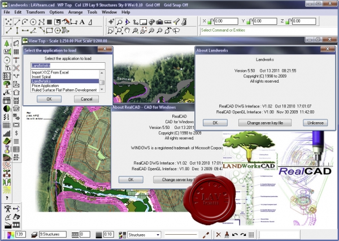Select the Text tool (letter A)
This screenshot has height=241, width=339.
click(x=82, y=21)
